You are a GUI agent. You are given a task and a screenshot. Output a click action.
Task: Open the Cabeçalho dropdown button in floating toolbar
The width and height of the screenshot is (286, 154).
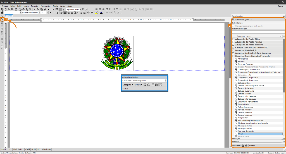point(128,85)
